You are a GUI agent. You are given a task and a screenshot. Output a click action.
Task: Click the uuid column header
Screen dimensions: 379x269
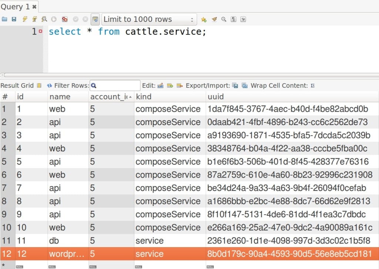click(x=216, y=97)
